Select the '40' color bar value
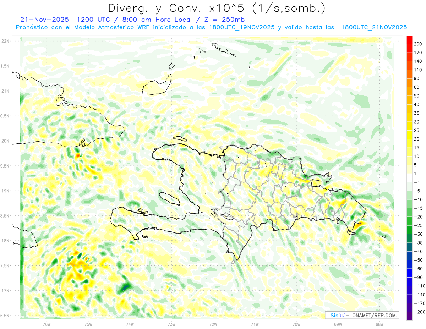Image resolution: width=426 pixels, height=329 pixels. click(417, 104)
